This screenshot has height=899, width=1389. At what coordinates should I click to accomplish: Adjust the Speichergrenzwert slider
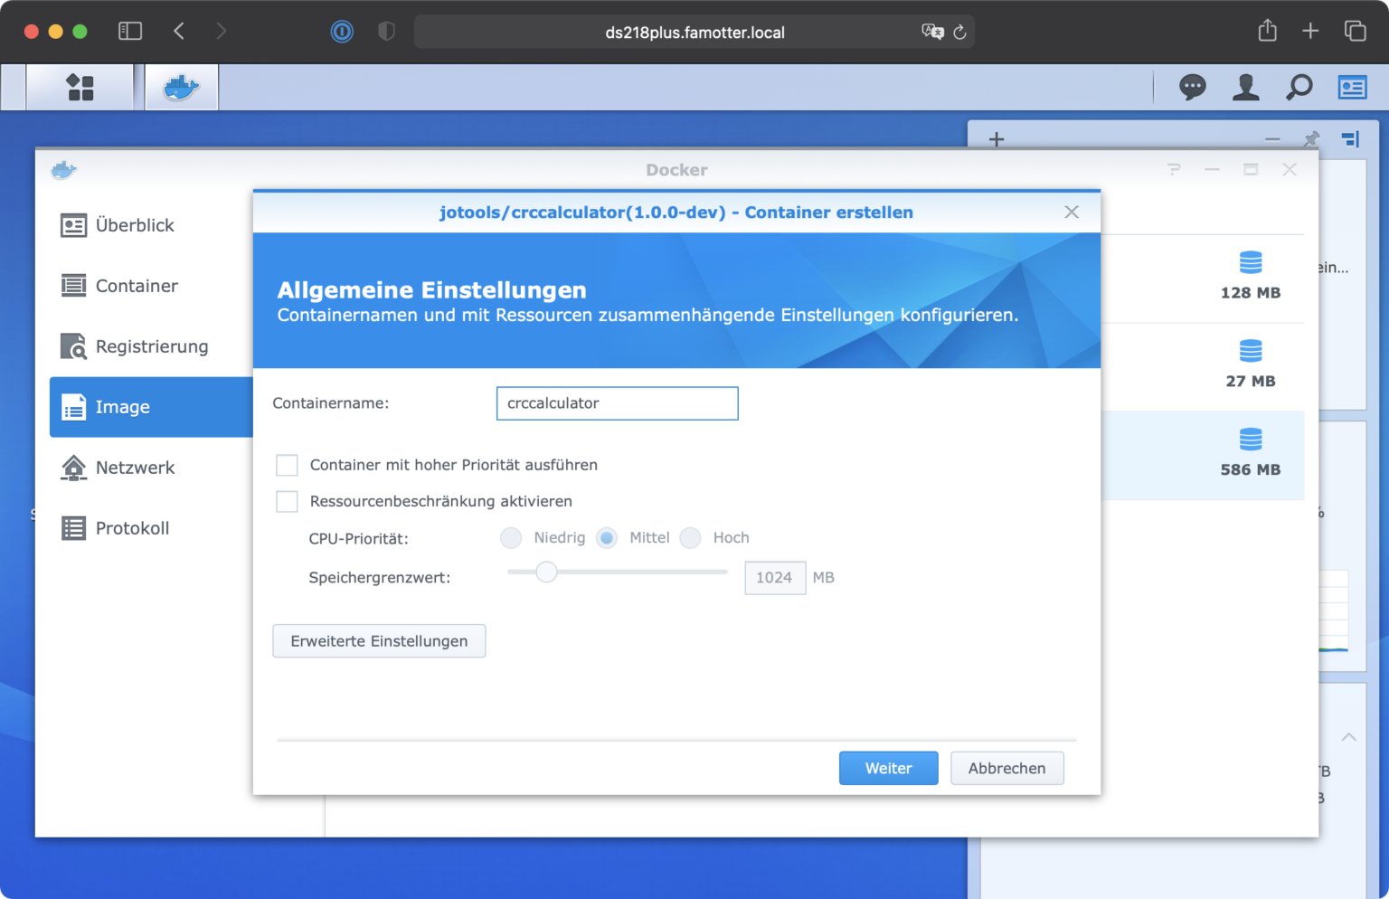click(546, 572)
